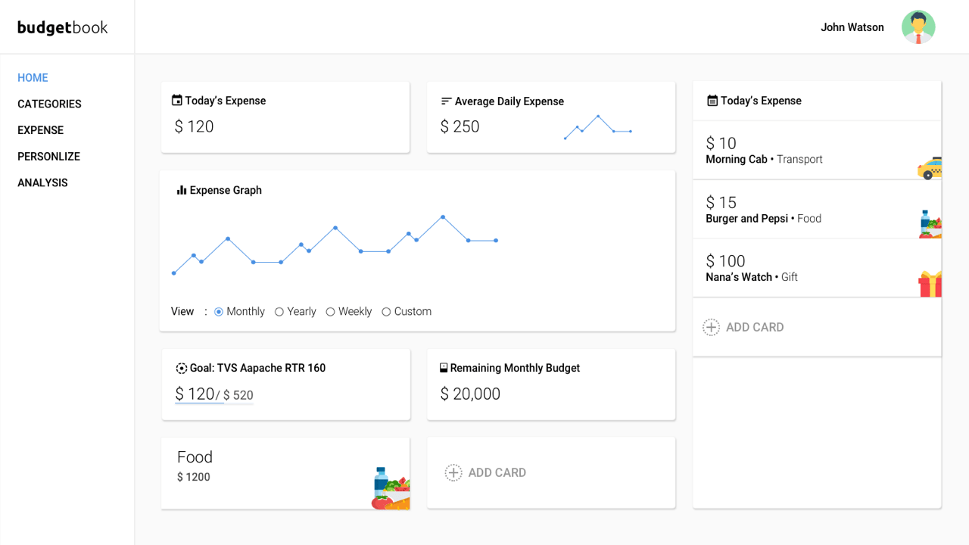Click the Remaining Monthly Budget book icon
969x545 pixels.
444,368
